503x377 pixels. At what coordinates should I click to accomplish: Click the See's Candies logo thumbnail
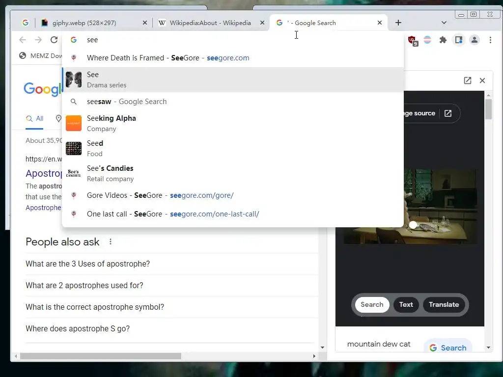tap(74, 173)
